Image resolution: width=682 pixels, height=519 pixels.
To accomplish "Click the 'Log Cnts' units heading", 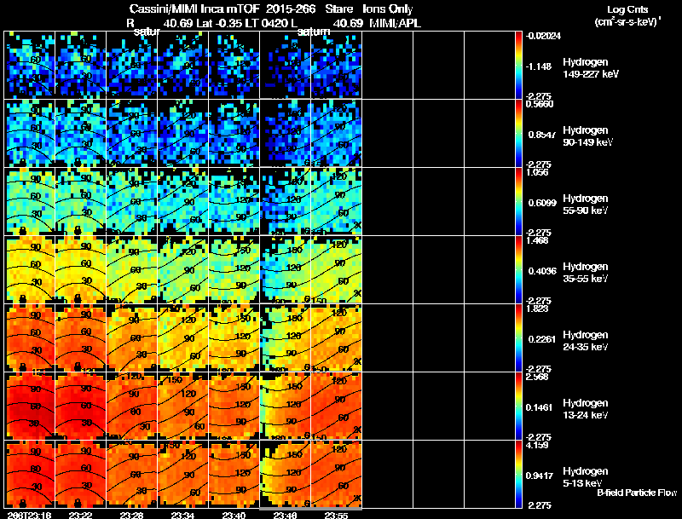I will [627, 9].
